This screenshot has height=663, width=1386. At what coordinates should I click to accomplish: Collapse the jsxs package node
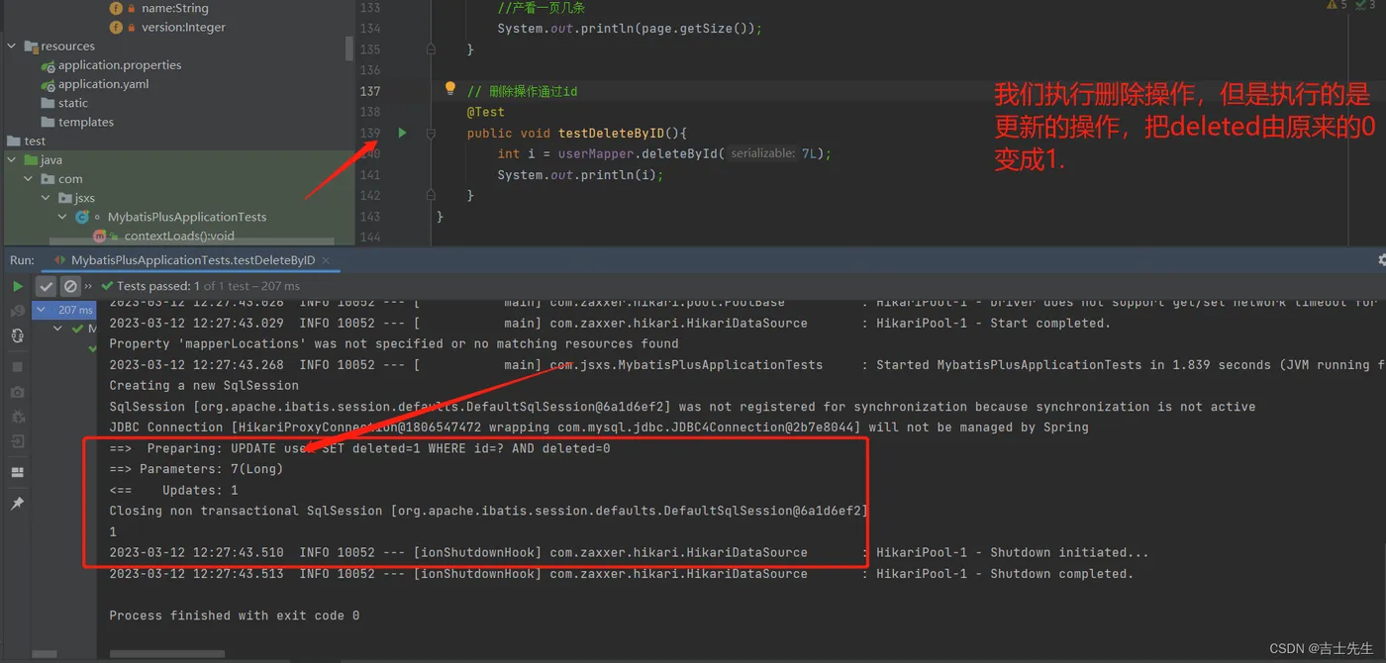click(x=46, y=198)
